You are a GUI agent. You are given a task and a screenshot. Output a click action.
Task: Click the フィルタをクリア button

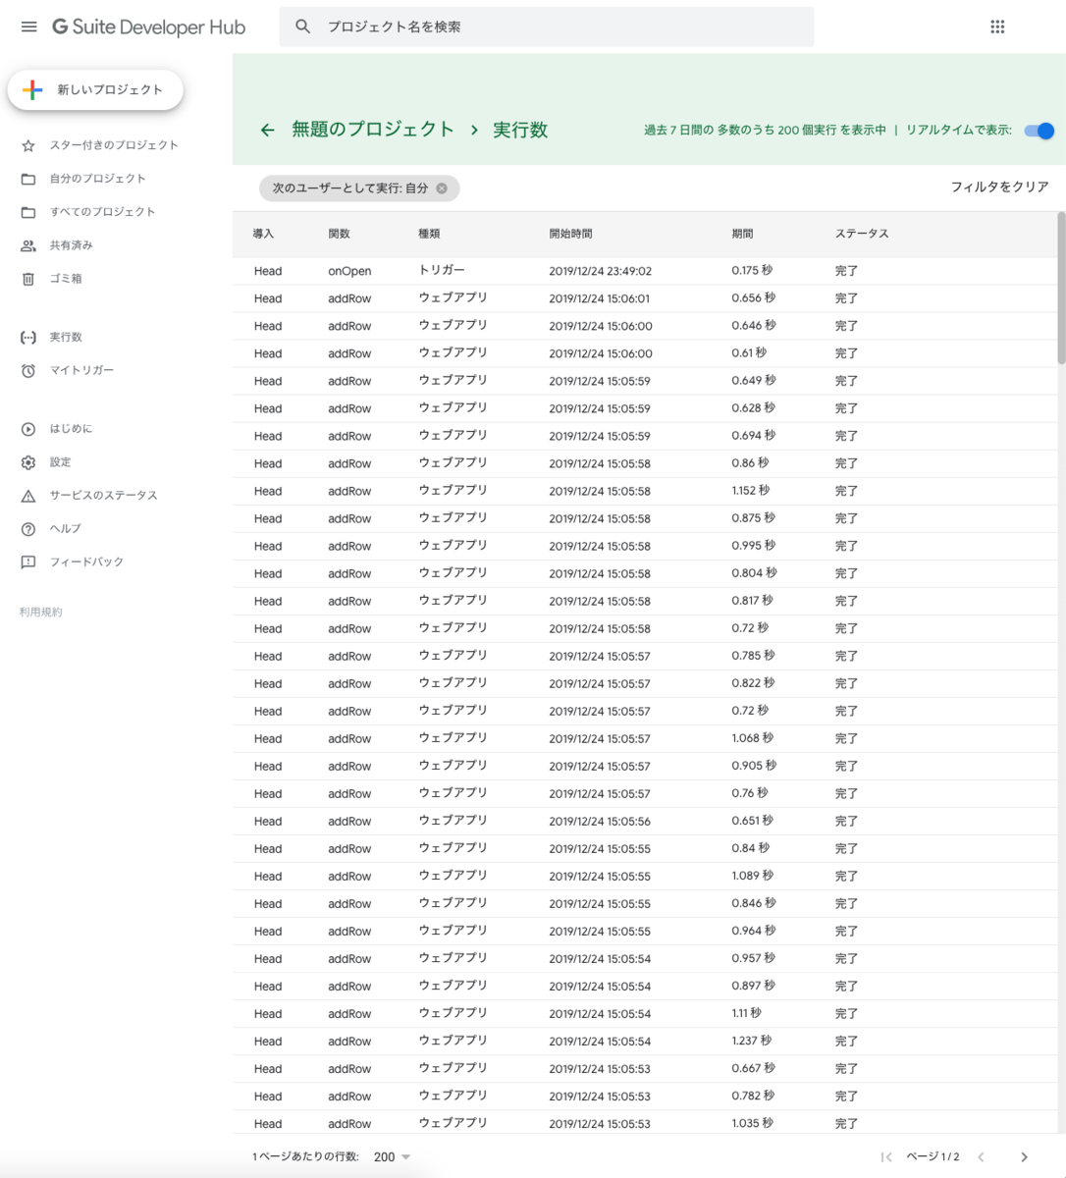(x=999, y=187)
